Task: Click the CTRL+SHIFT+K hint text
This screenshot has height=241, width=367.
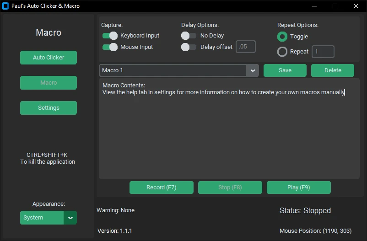Action: click(x=47, y=155)
